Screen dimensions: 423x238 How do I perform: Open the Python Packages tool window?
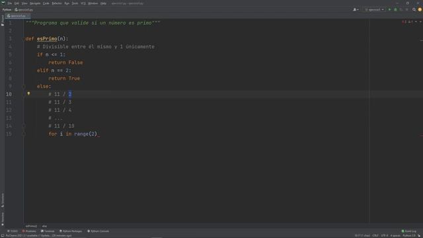point(71,231)
